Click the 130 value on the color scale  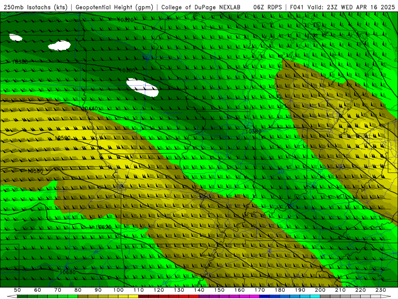tap(179, 290)
